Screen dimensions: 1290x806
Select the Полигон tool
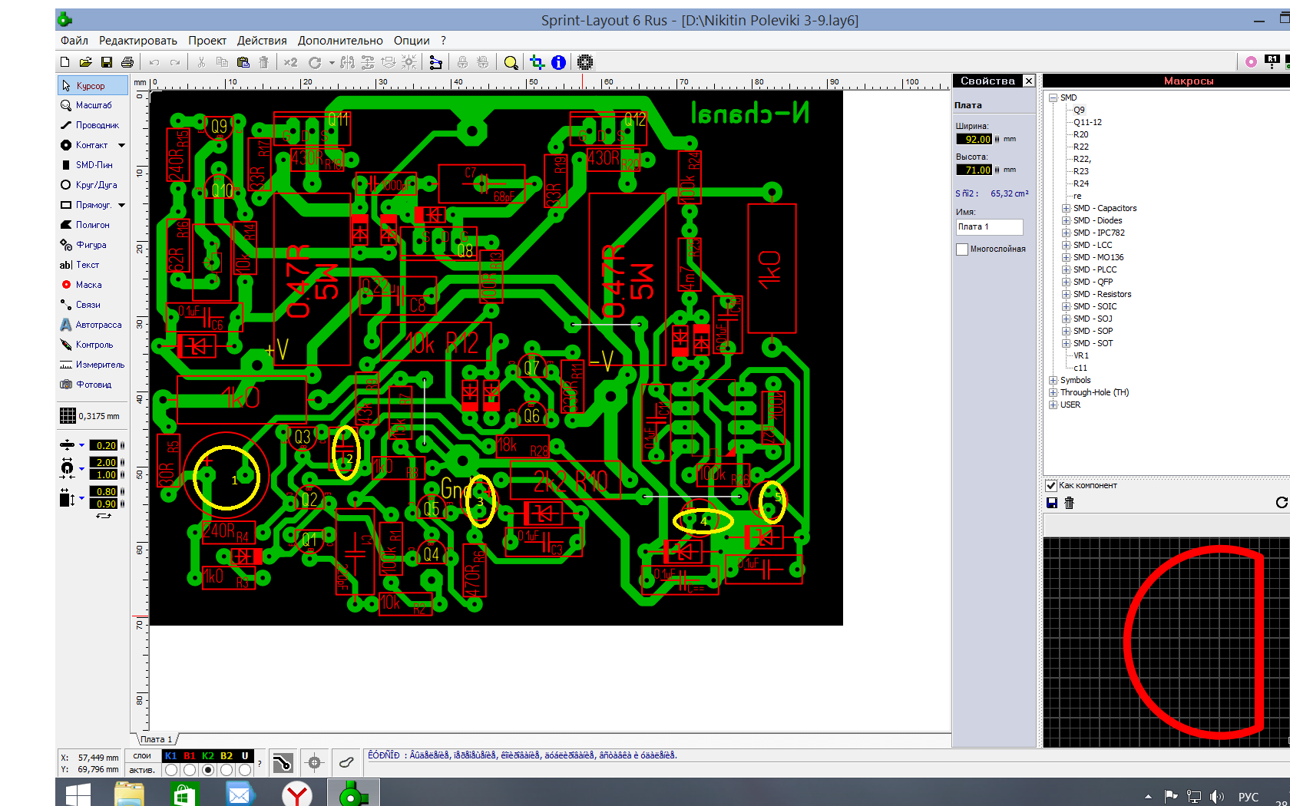coord(92,225)
